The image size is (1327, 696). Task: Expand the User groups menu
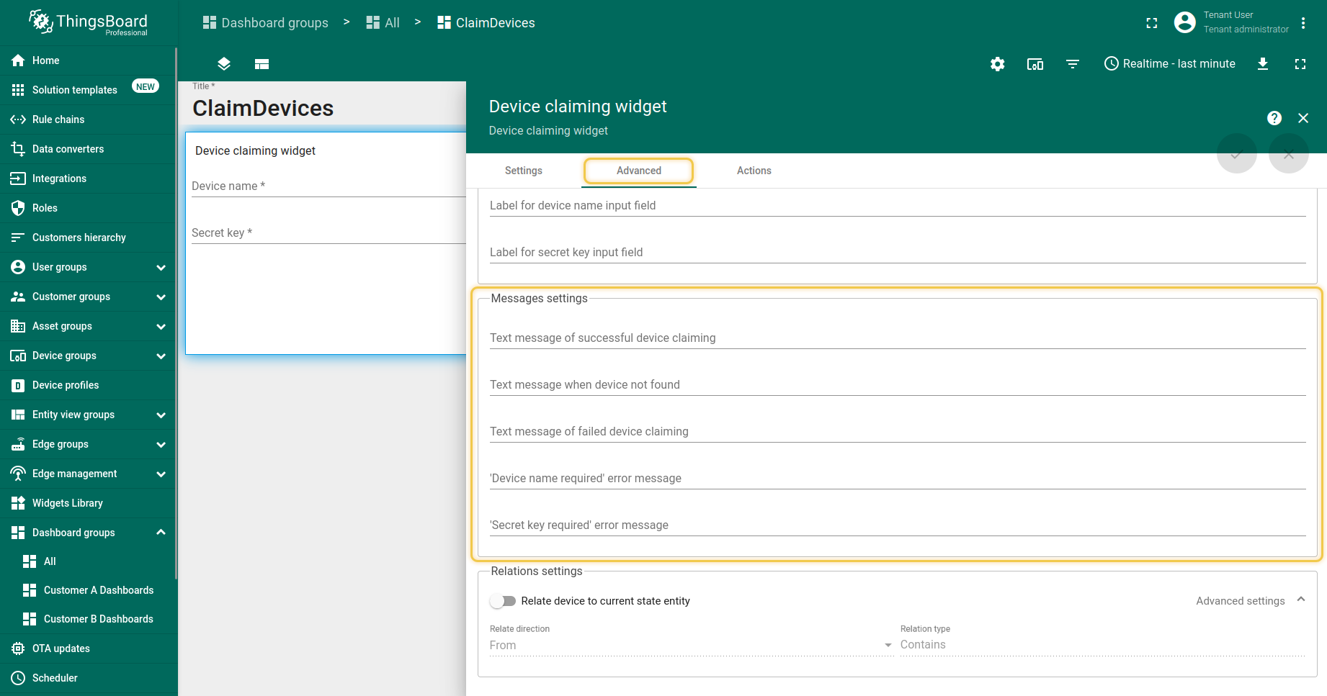tap(161, 267)
